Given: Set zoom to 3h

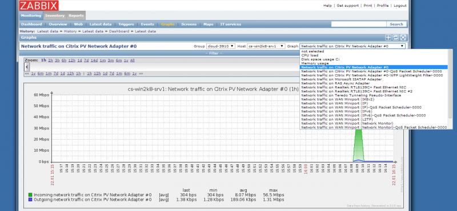Looking at the screenshot, I should (x=57, y=60).
